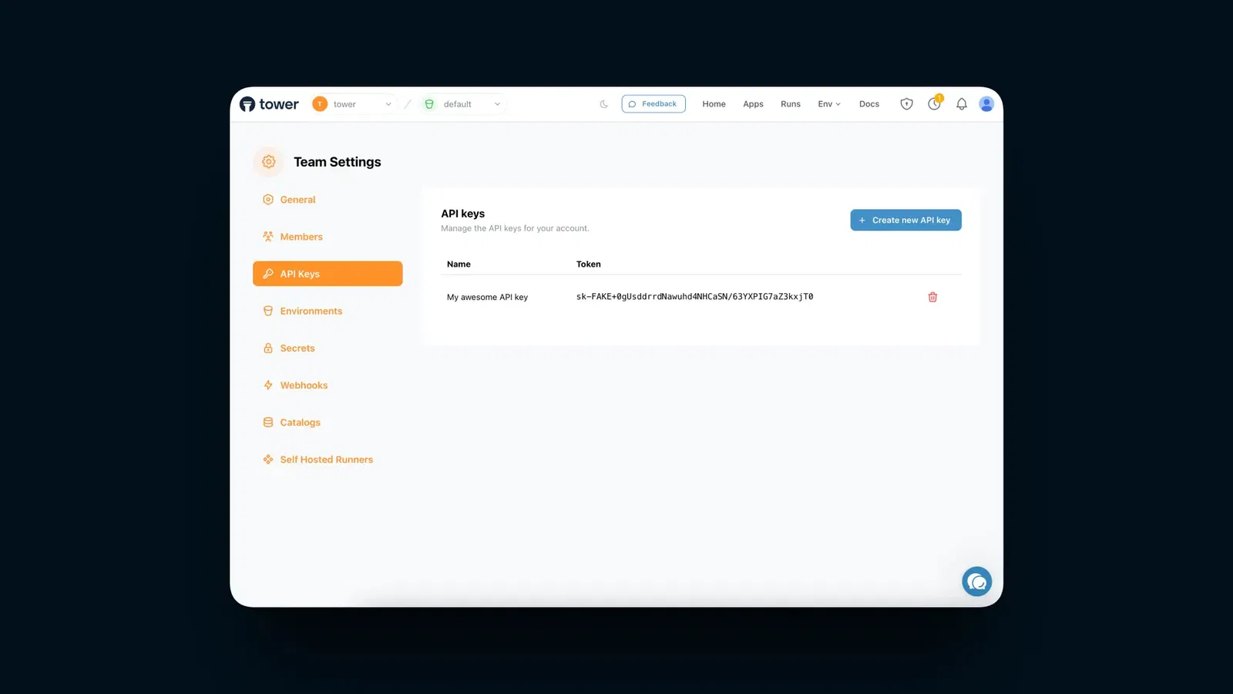Open the Docs link
The image size is (1233, 694).
(x=869, y=103)
